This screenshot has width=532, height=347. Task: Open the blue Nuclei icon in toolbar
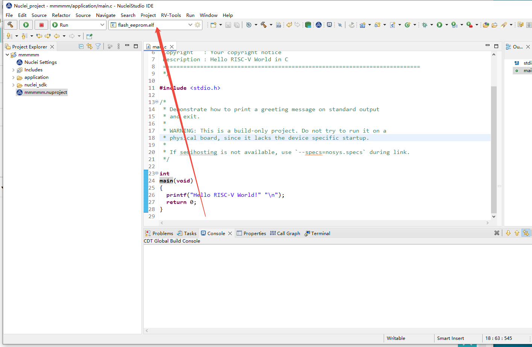pos(319,25)
